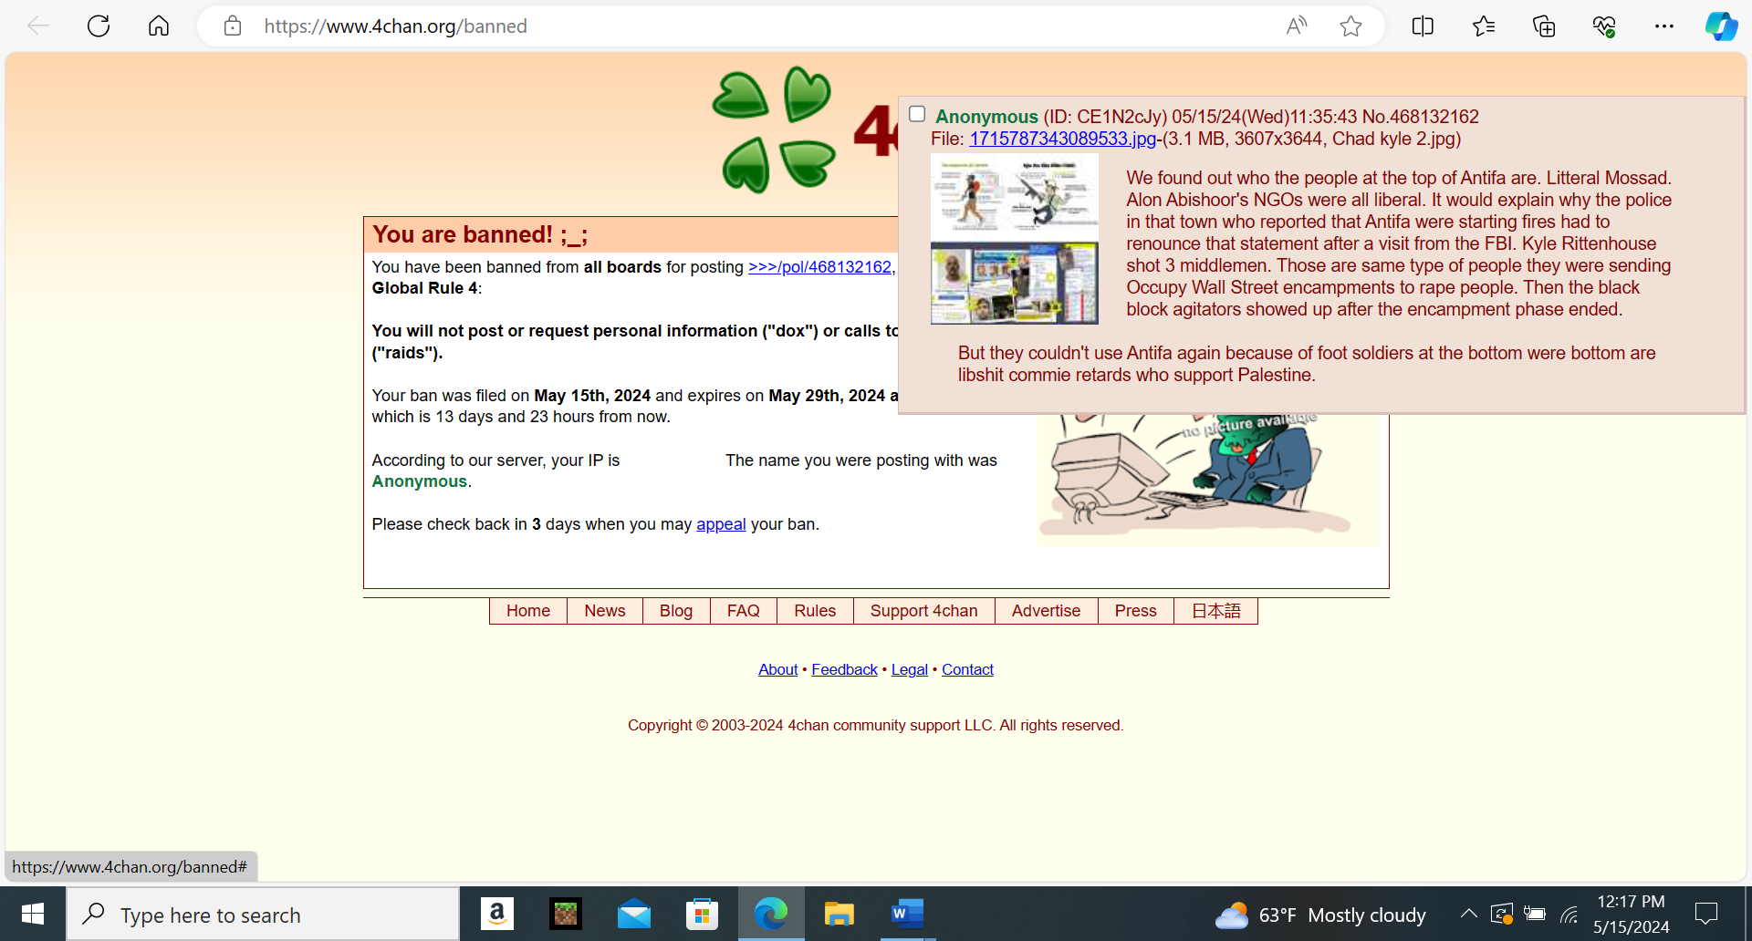Click the 'Global Rule 4' text
Image resolution: width=1752 pixels, height=941 pixels.
click(x=425, y=288)
